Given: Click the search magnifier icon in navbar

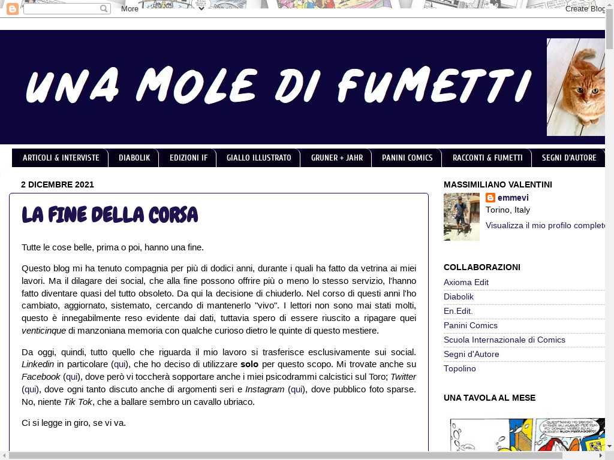Looking at the screenshot, I should [x=104, y=9].
